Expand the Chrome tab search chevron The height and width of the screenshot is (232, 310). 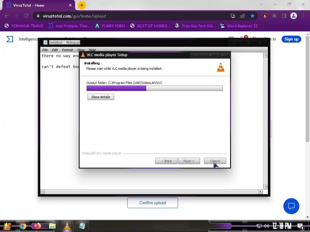tap(261, 4)
